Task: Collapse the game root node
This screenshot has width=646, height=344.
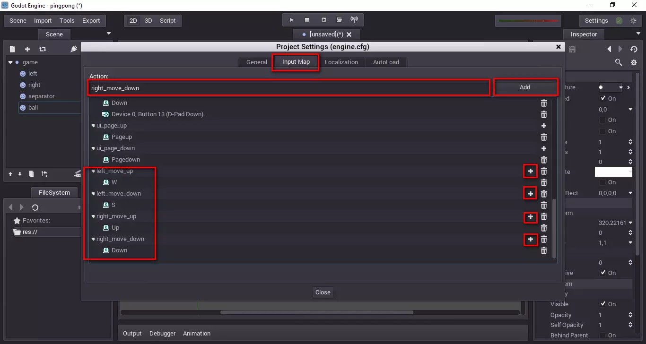Action: 10,62
